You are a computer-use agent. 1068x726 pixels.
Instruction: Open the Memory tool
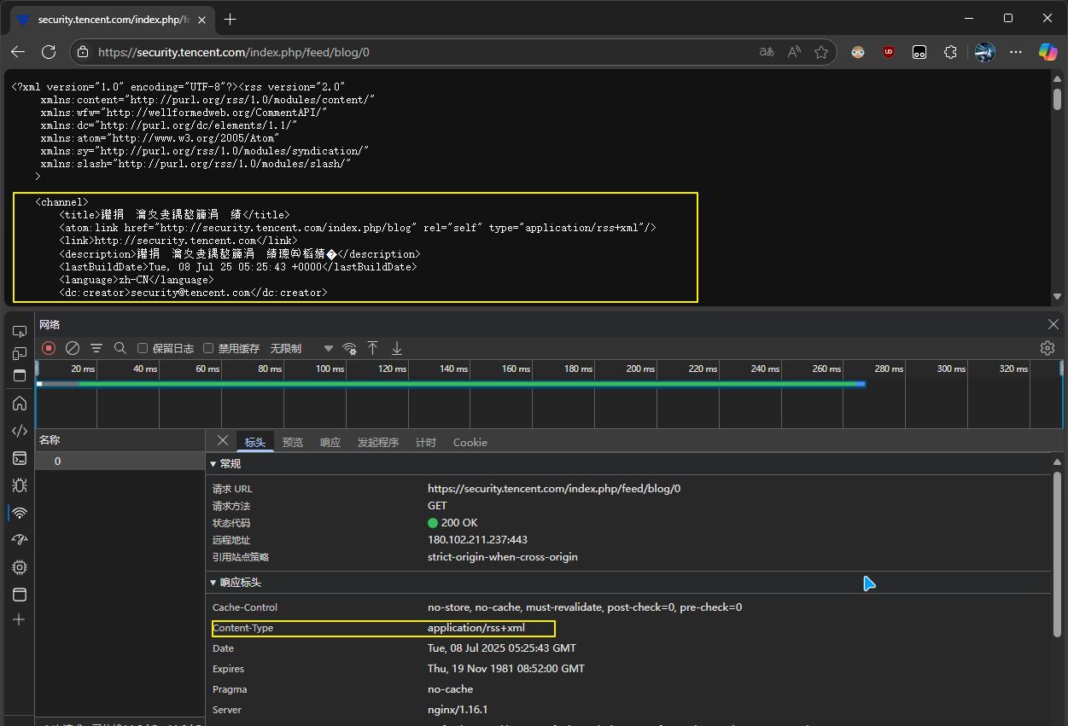20,567
